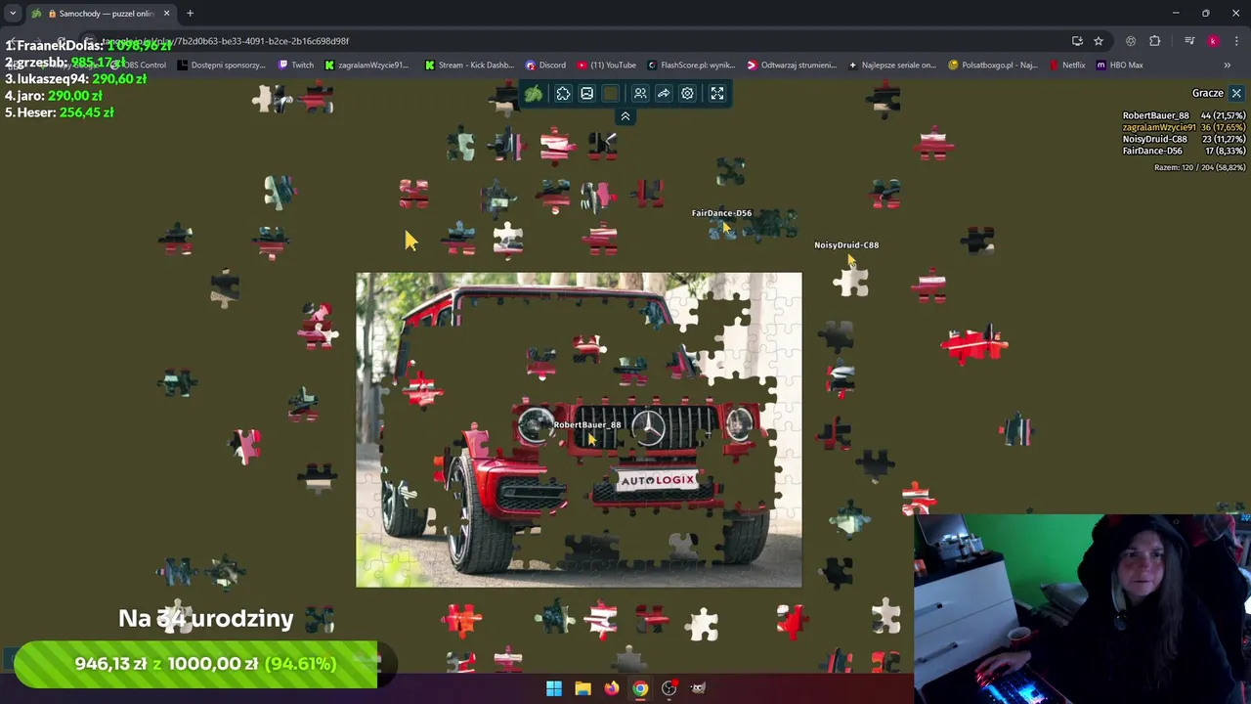Image resolution: width=1251 pixels, height=704 pixels.
Task: Click the streamer webcam overlay
Action: pyautogui.click(x=1082, y=608)
